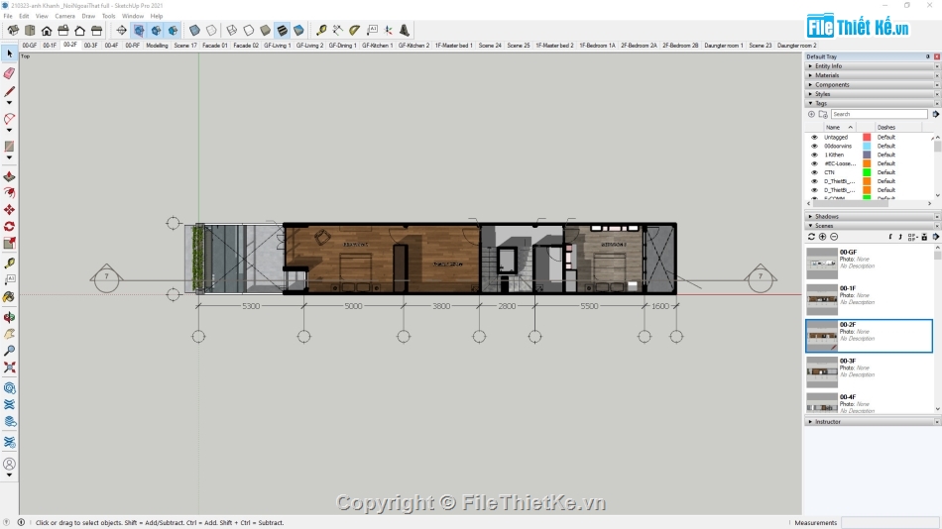Image resolution: width=942 pixels, height=529 pixels.
Task: Select Protractor tool in top toolbar
Action: pyautogui.click(x=354, y=30)
